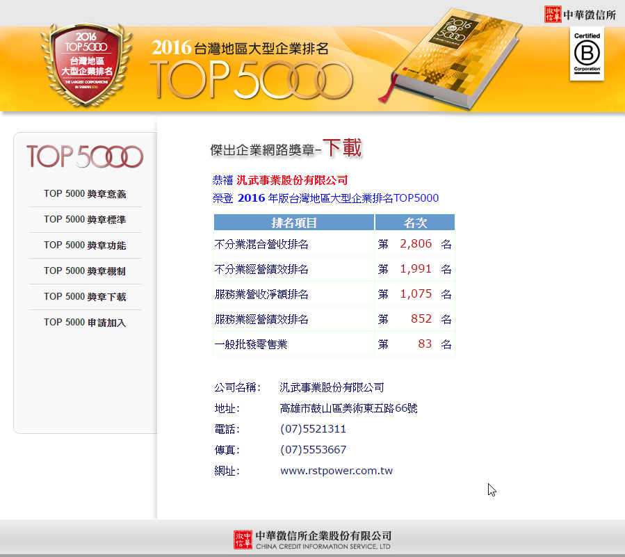This screenshot has width=625, height=557.
Task: Click the 傑出企業網路獎章-下載 heading
Action: pos(286,148)
